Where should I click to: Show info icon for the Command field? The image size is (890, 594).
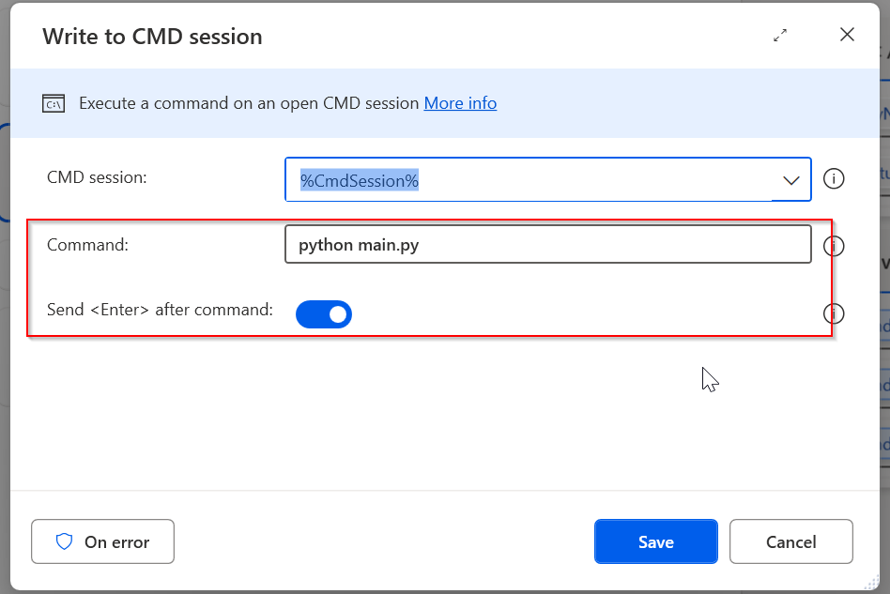(834, 246)
